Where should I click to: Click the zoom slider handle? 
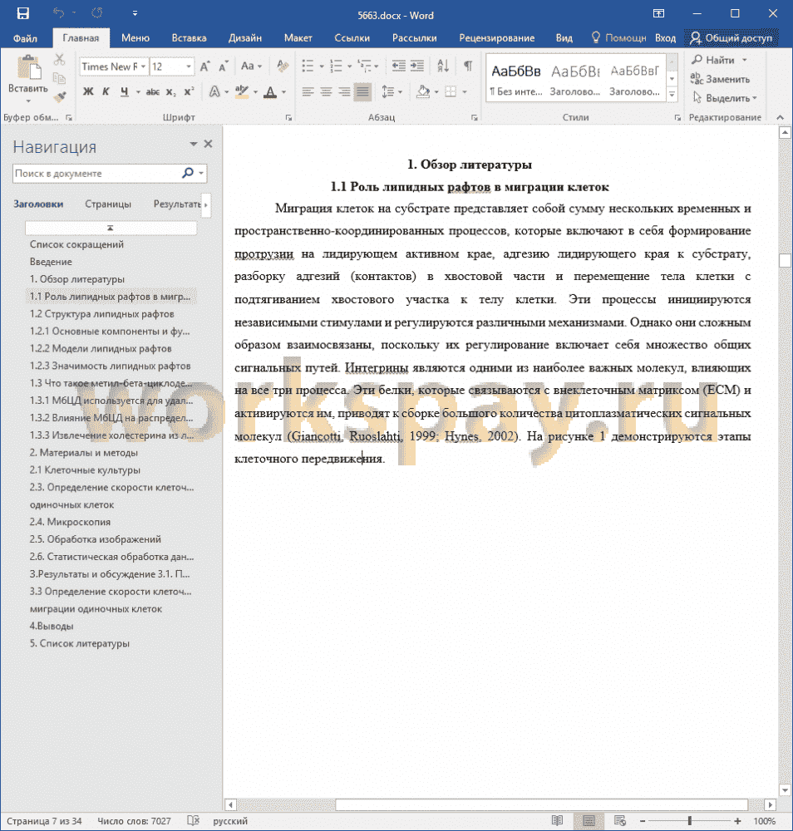(690, 820)
